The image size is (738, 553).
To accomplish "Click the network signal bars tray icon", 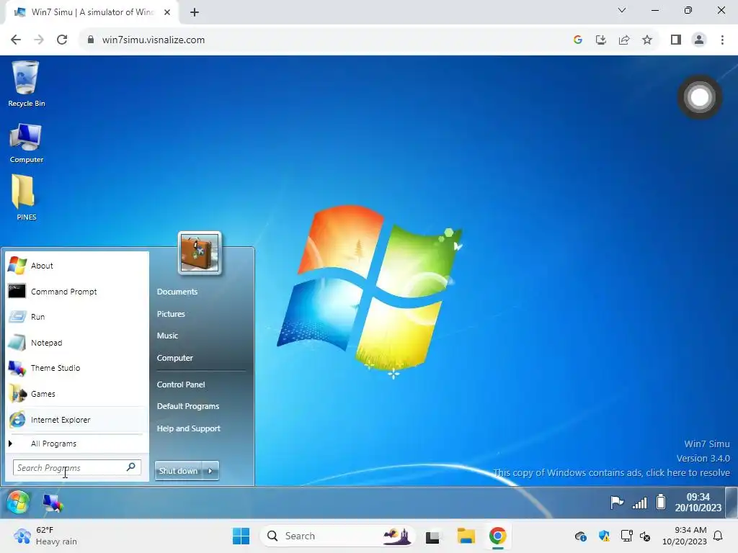I will pyautogui.click(x=640, y=503).
